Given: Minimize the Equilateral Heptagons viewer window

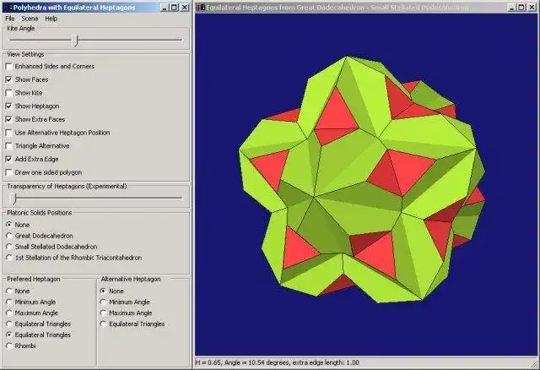Looking at the screenshot, I should coord(512,8).
